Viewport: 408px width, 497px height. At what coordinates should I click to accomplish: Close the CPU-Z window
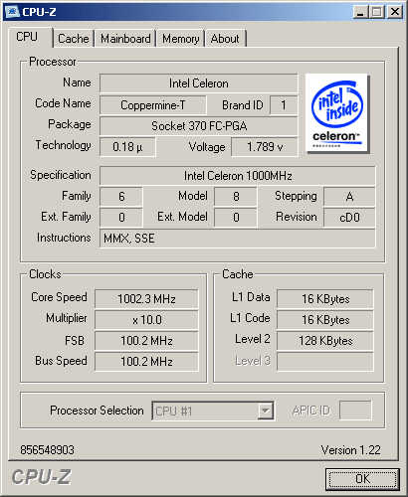click(x=395, y=12)
